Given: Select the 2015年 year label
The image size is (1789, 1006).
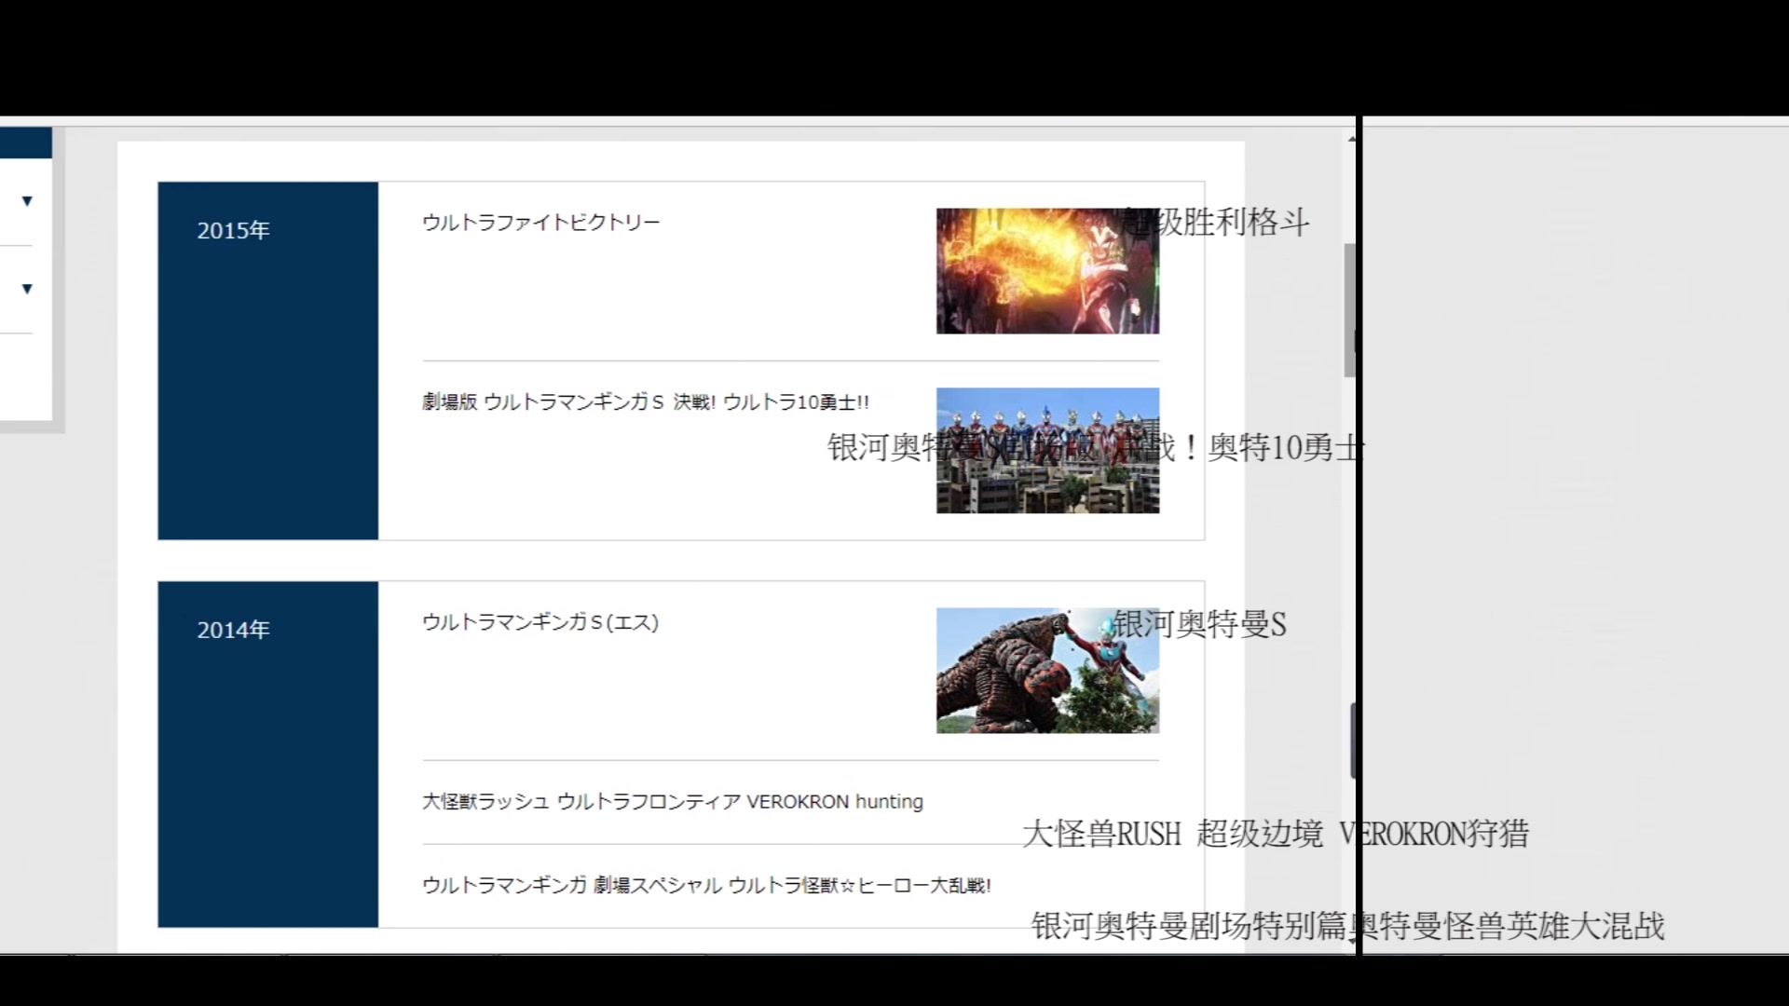Looking at the screenshot, I should (233, 231).
